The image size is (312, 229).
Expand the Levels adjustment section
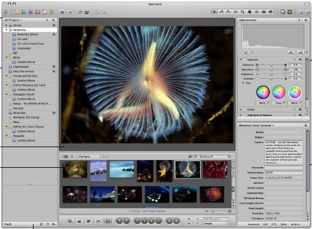(241, 109)
